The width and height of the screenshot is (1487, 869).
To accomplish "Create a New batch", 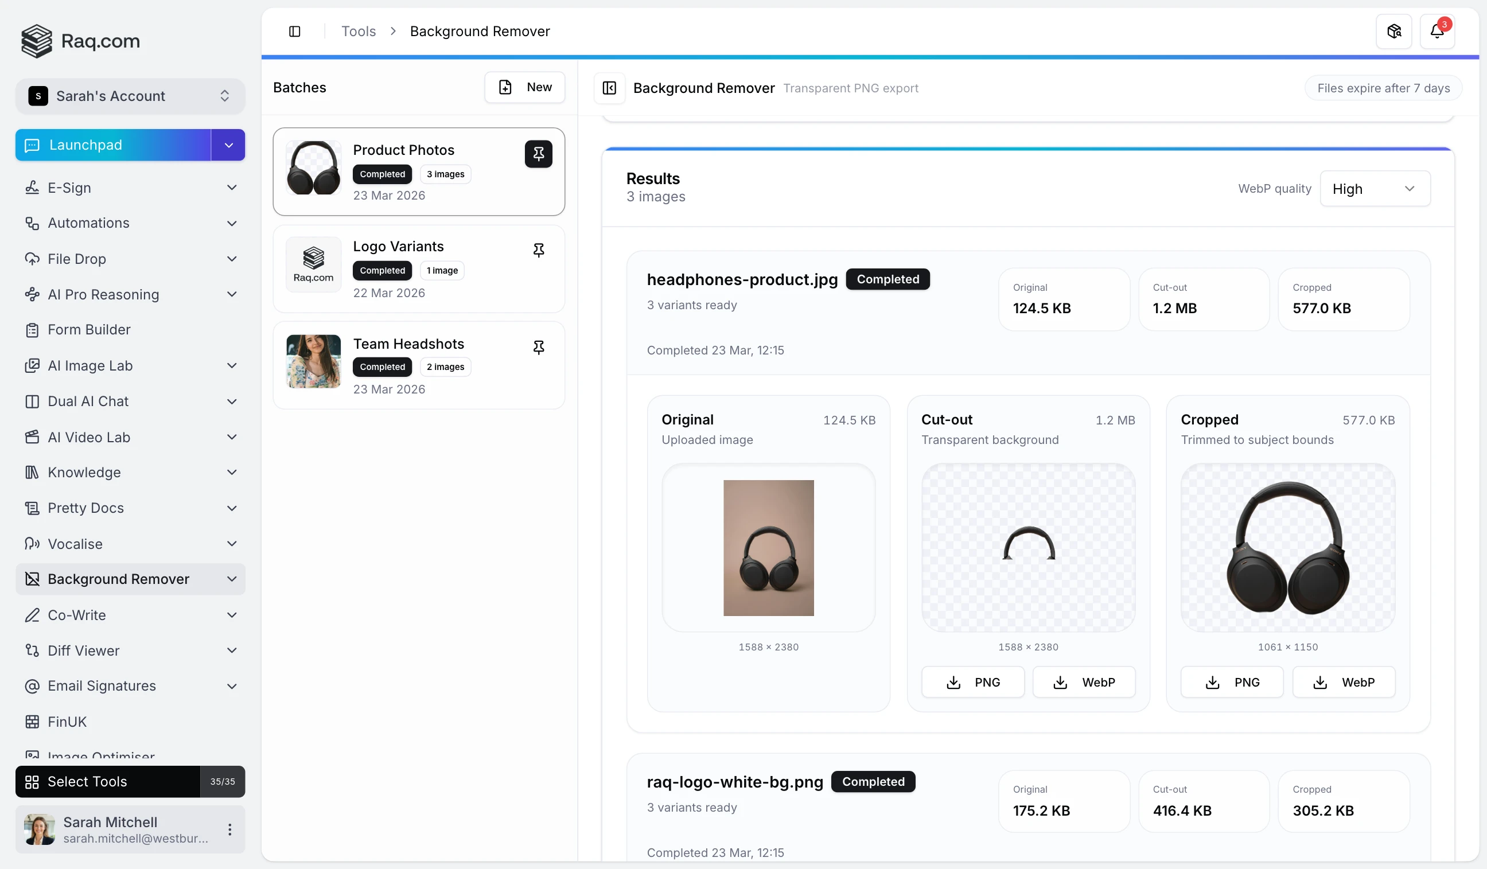I will point(524,87).
